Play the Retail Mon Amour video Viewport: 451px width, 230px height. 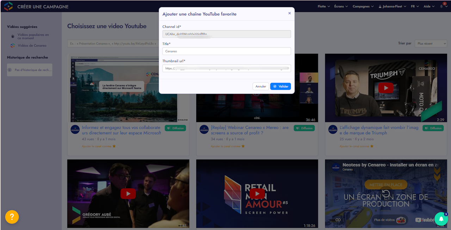257,193
